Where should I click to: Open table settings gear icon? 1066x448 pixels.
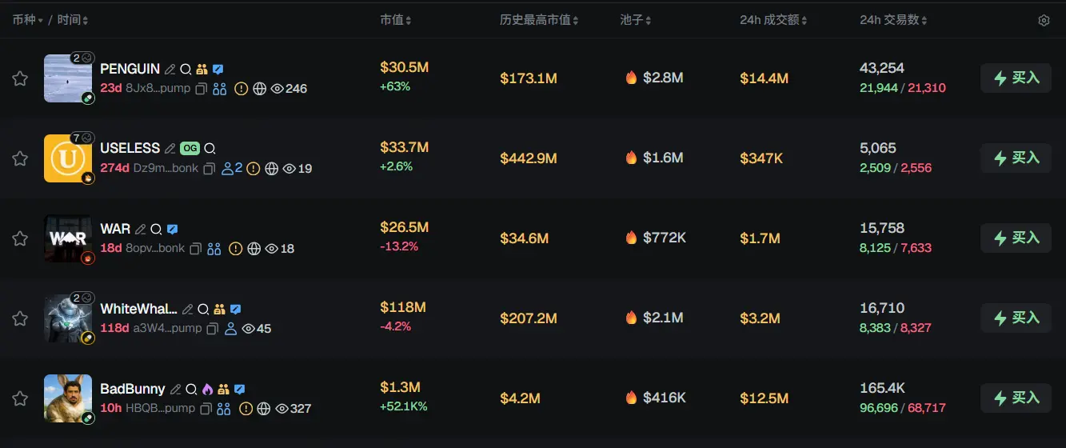(x=1044, y=20)
